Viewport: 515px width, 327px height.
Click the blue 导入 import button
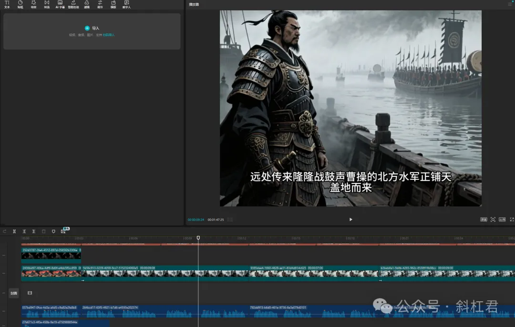pos(87,28)
